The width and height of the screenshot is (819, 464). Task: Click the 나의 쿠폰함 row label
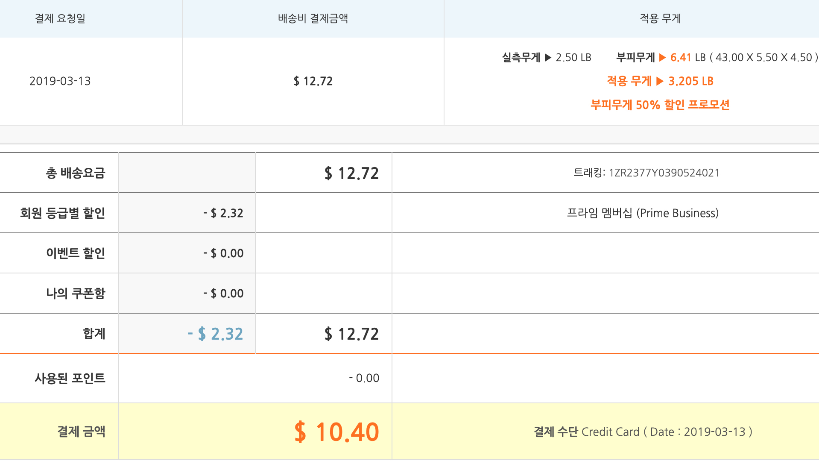point(75,294)
